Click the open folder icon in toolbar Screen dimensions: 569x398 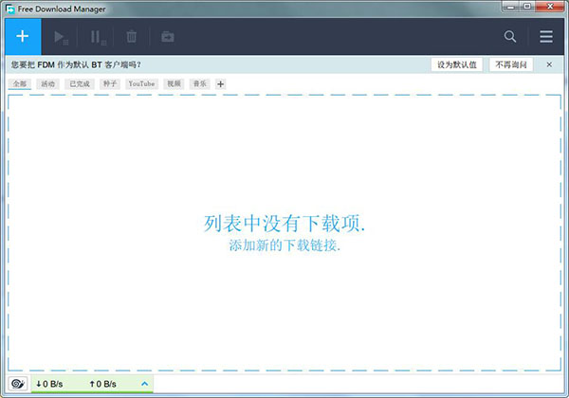pos(167,37)
